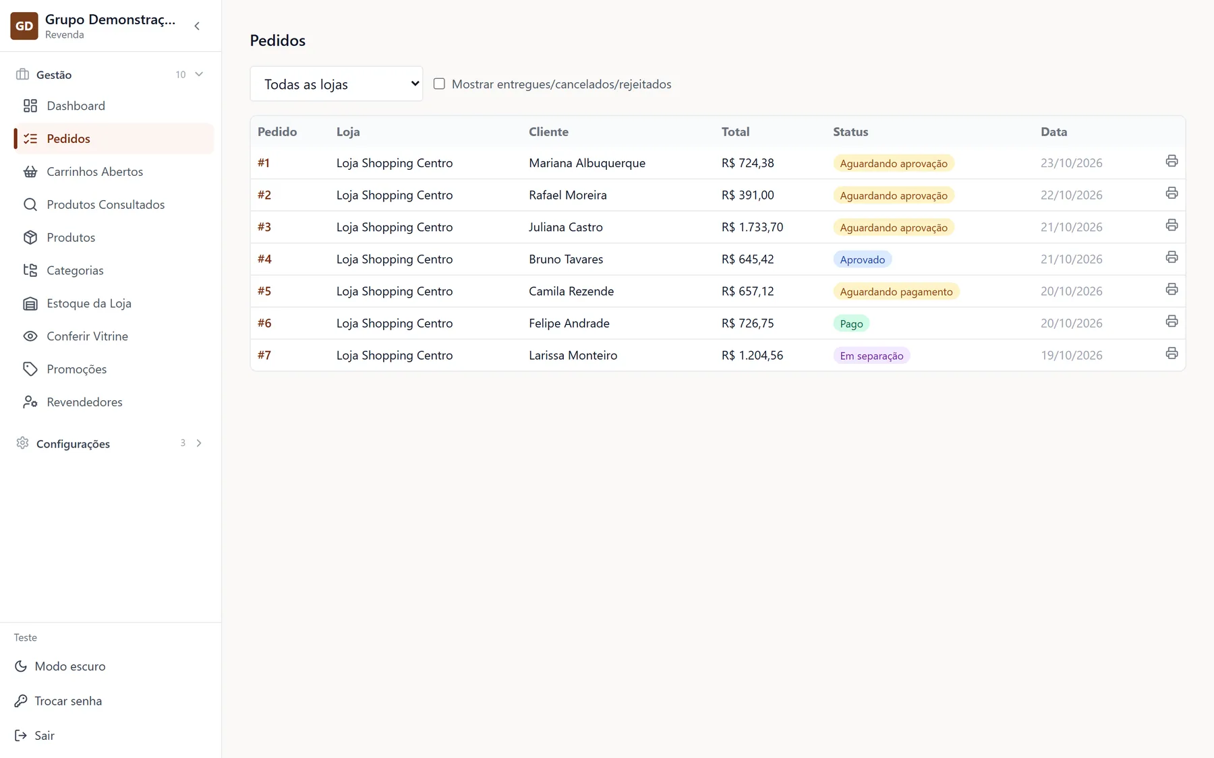
Task: Click the date 19/10/2026
Action: (1071, 355)
